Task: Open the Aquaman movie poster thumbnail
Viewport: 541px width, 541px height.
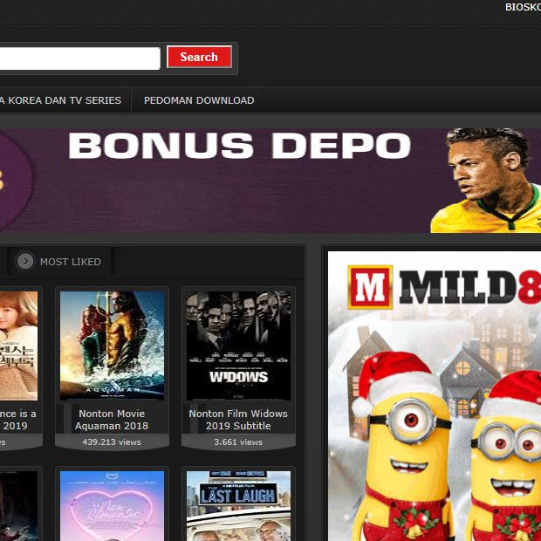Action: click(x=113, y=346)
